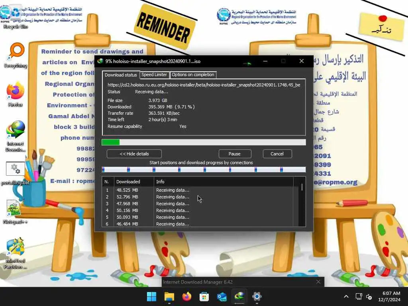This screenshot has width=408, height=306.
Task: Click the Downloaded value 395.369 MB
Action: coord(171,107)
